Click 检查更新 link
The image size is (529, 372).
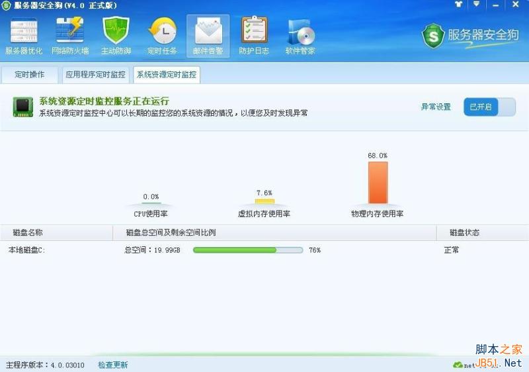(112, 365)
